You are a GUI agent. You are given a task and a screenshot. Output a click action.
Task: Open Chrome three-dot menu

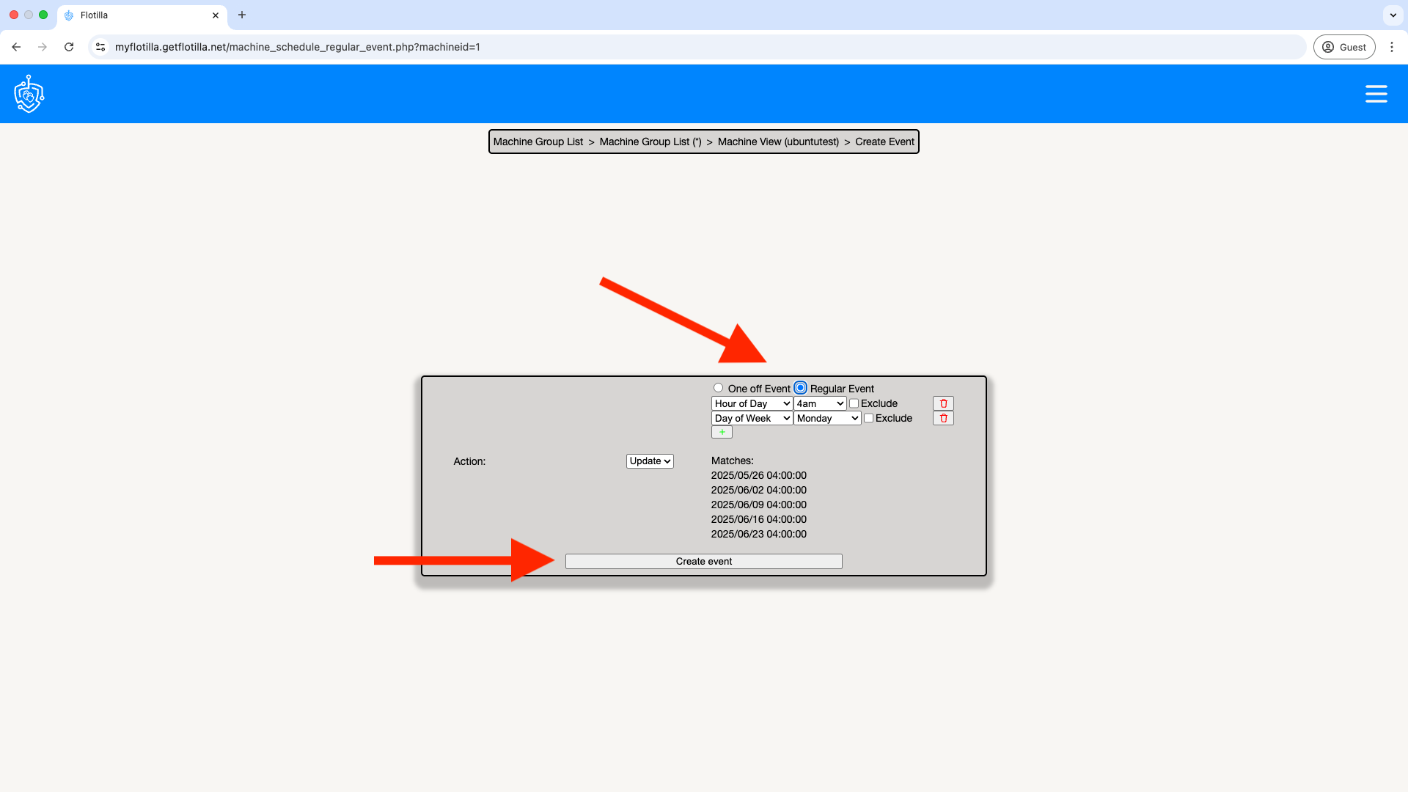(1392, 47)
